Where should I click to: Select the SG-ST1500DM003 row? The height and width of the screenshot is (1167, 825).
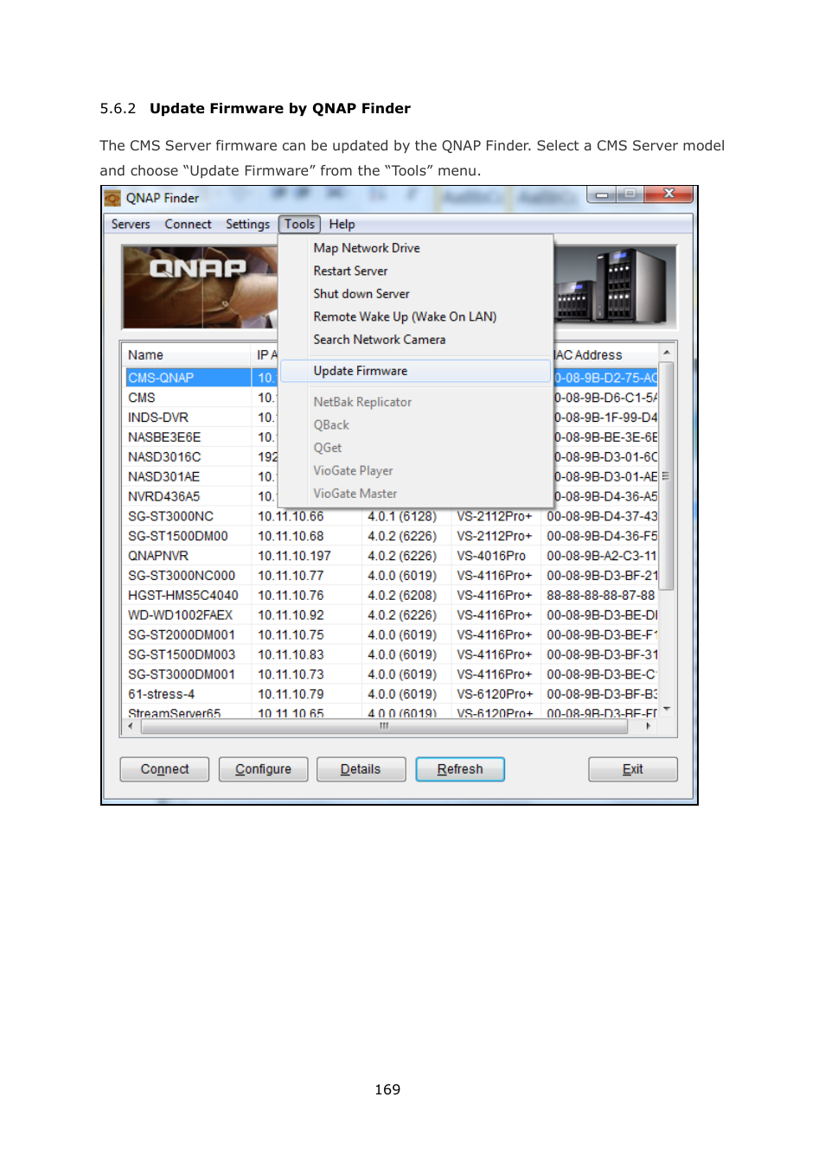(x=392, y=655)
